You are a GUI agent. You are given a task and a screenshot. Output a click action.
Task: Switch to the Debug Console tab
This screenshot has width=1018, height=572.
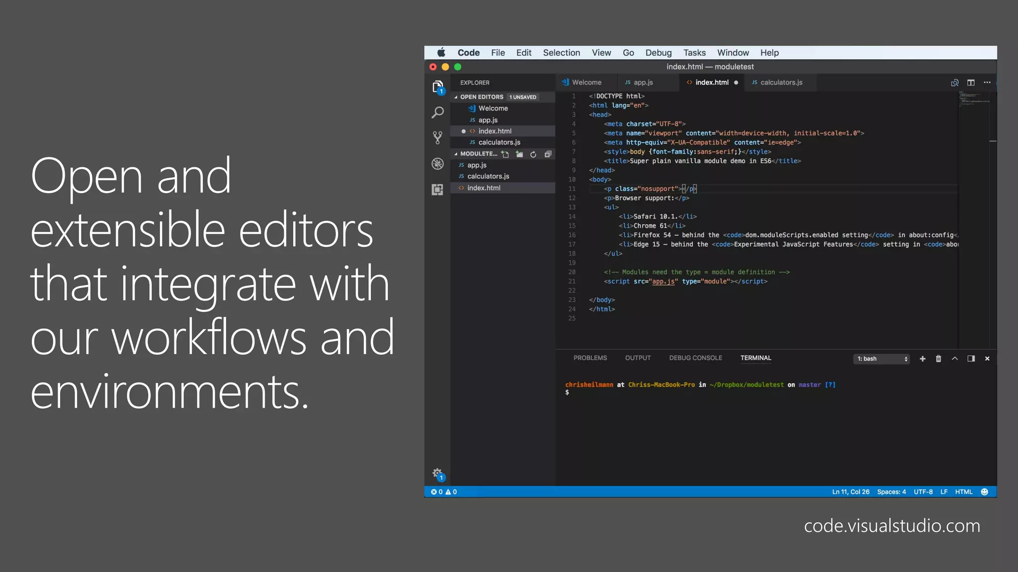(695, 358)
